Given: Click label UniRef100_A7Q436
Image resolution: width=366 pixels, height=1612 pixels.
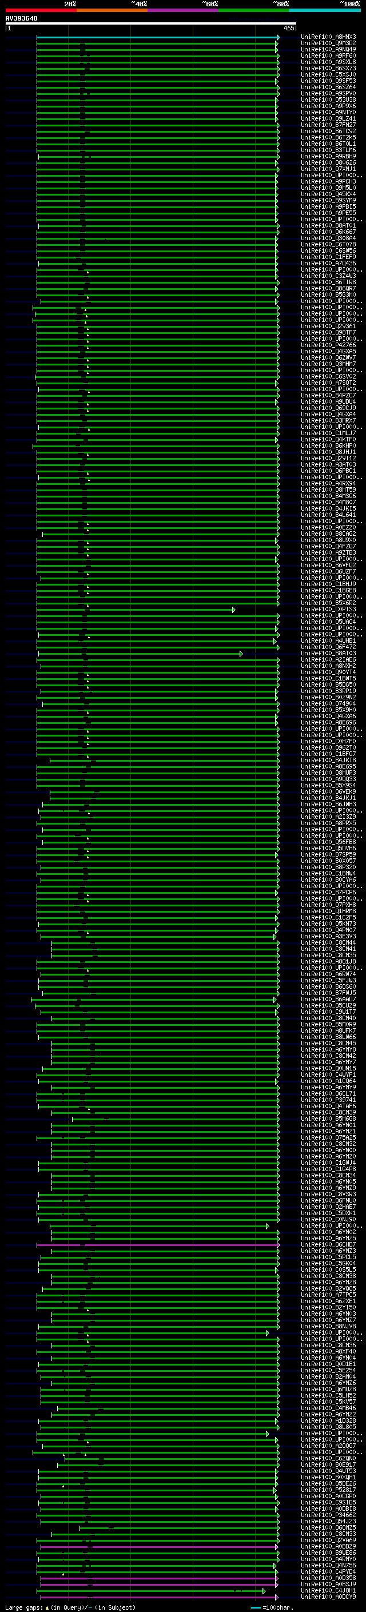Looking at the screenshot, I should pos(328,264).
